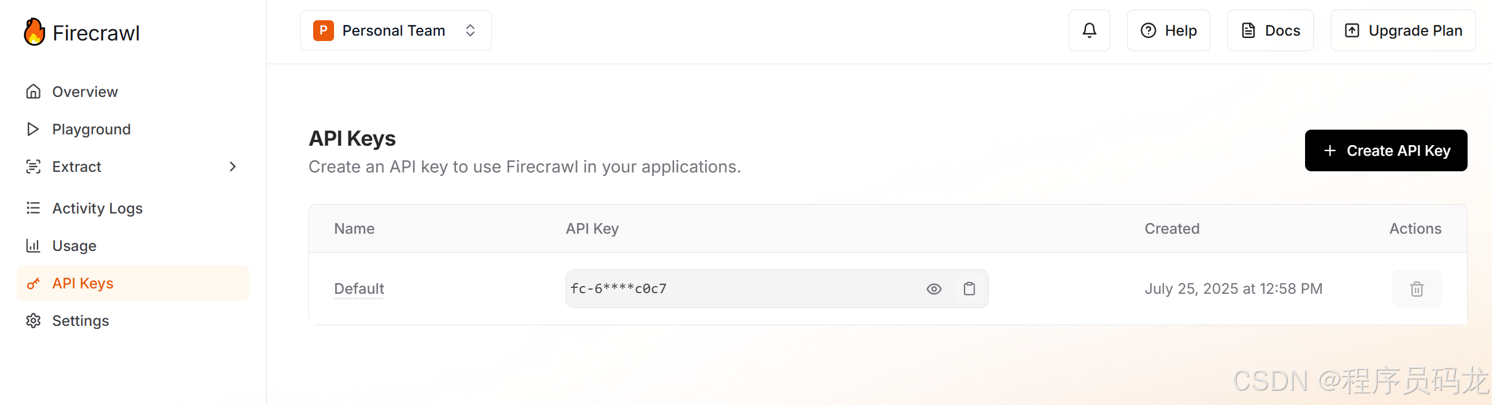Open the Docs link
This screenshot has width=1492, height=405.
click(x=1270, y=30)
